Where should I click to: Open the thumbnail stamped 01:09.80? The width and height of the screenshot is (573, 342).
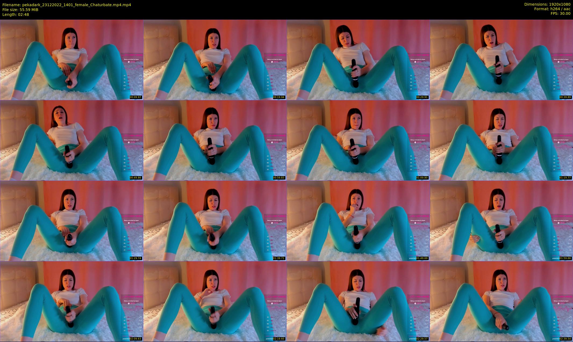point(358,140)
